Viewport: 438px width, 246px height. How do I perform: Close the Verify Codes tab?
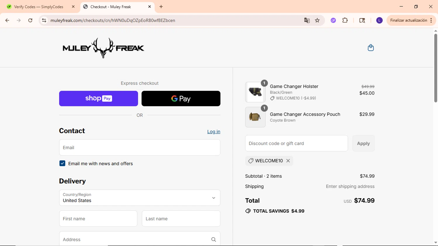[73, 7]
